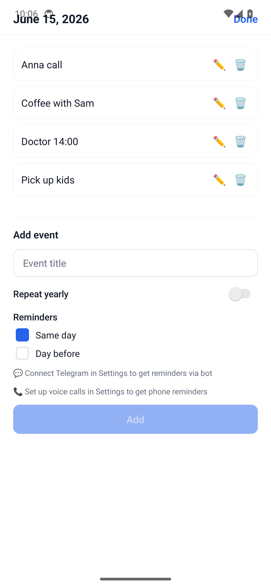Edit the Coffee with Sam event
The height and width of the screenshot is (587, 271).
219,103
